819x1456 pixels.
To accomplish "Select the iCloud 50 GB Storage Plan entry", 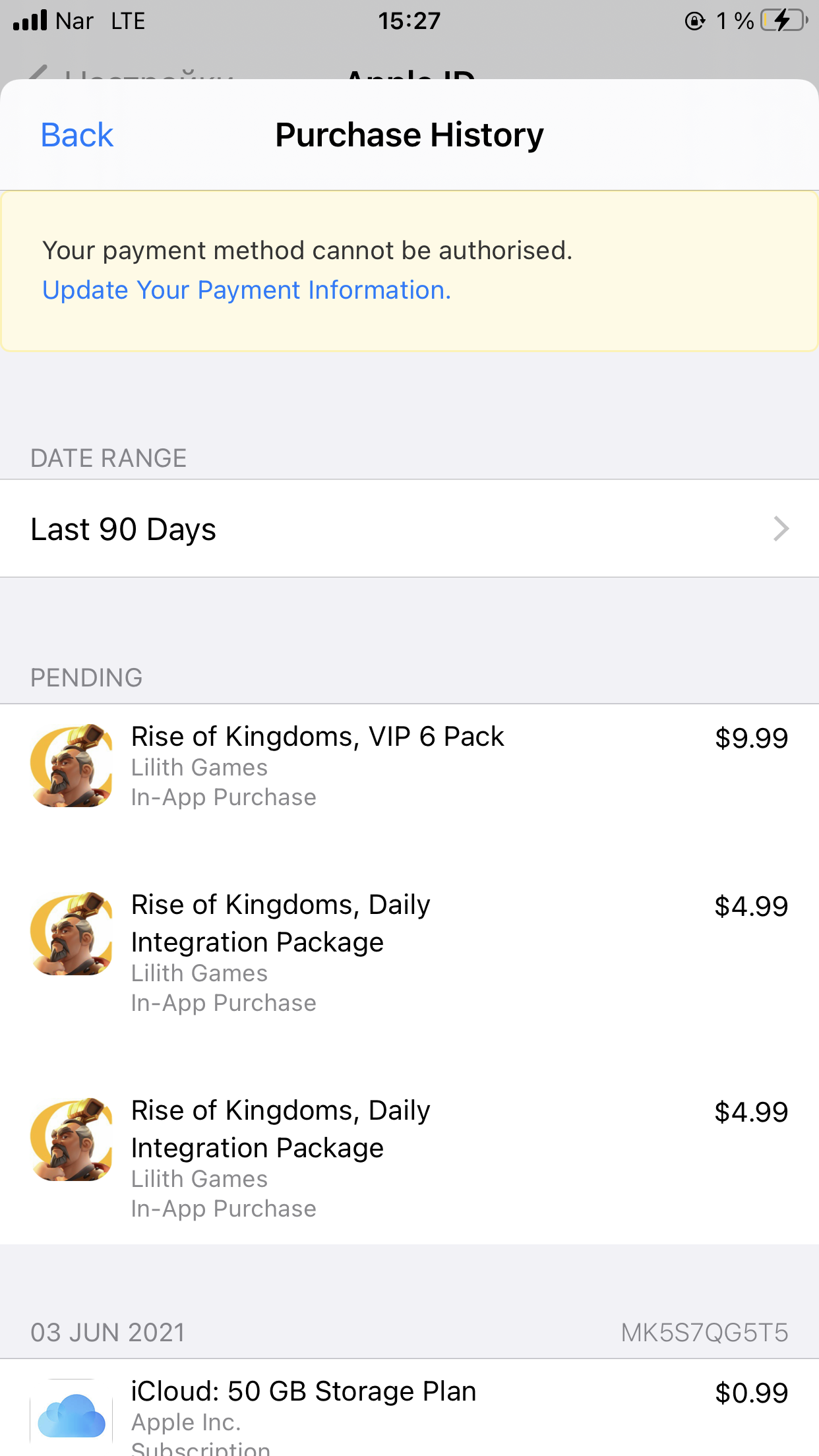I will pyautogui.click(x=303, y=1391).
